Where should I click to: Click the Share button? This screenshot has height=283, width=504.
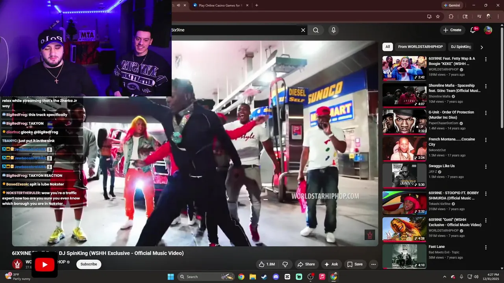306,264
